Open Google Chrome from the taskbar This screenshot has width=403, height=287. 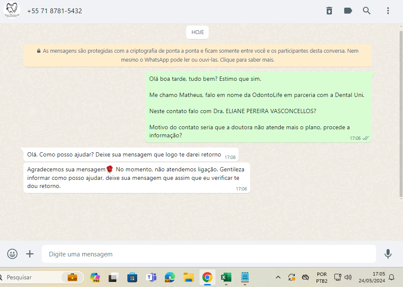(x=207, y=278)
